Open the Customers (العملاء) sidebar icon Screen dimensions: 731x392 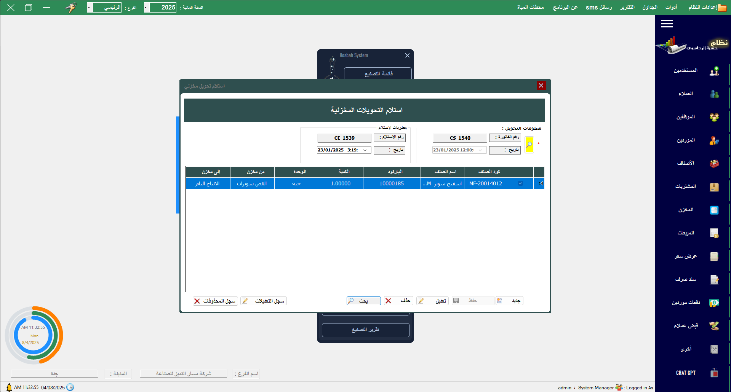click(x=714, y=94)
